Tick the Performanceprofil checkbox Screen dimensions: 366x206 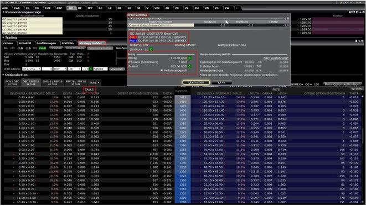click(162, 70)
